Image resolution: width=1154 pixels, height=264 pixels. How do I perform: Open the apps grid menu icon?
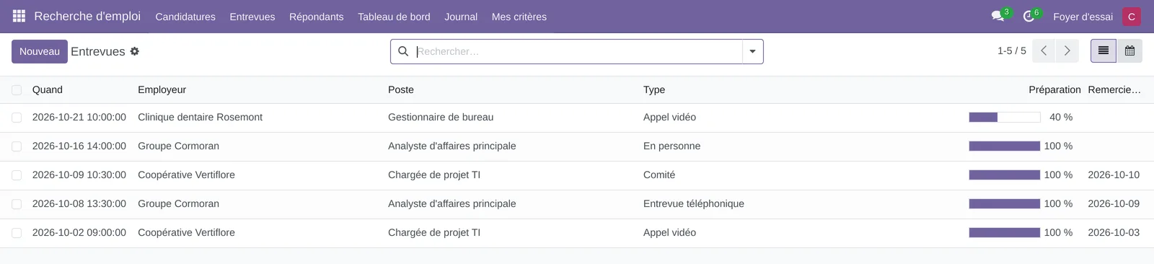(x=19, y=16)
